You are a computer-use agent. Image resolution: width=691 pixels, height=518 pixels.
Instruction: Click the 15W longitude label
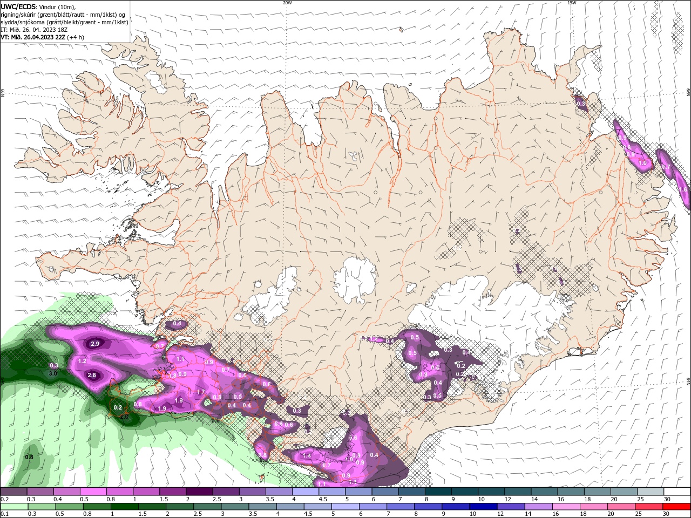coord(572,3)
